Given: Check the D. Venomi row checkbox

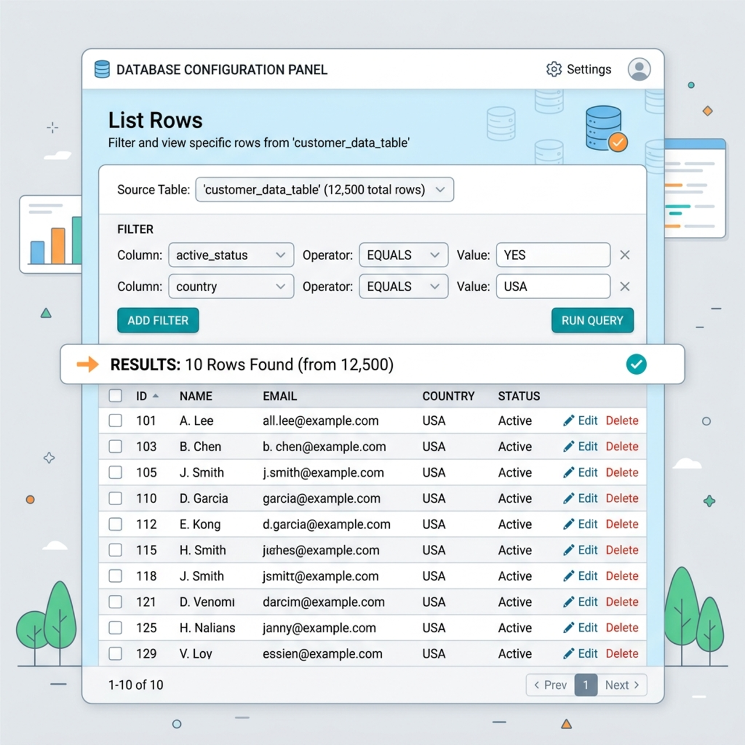Looking at the screenshot, I should pyautogui.click(x=116, y=602).
